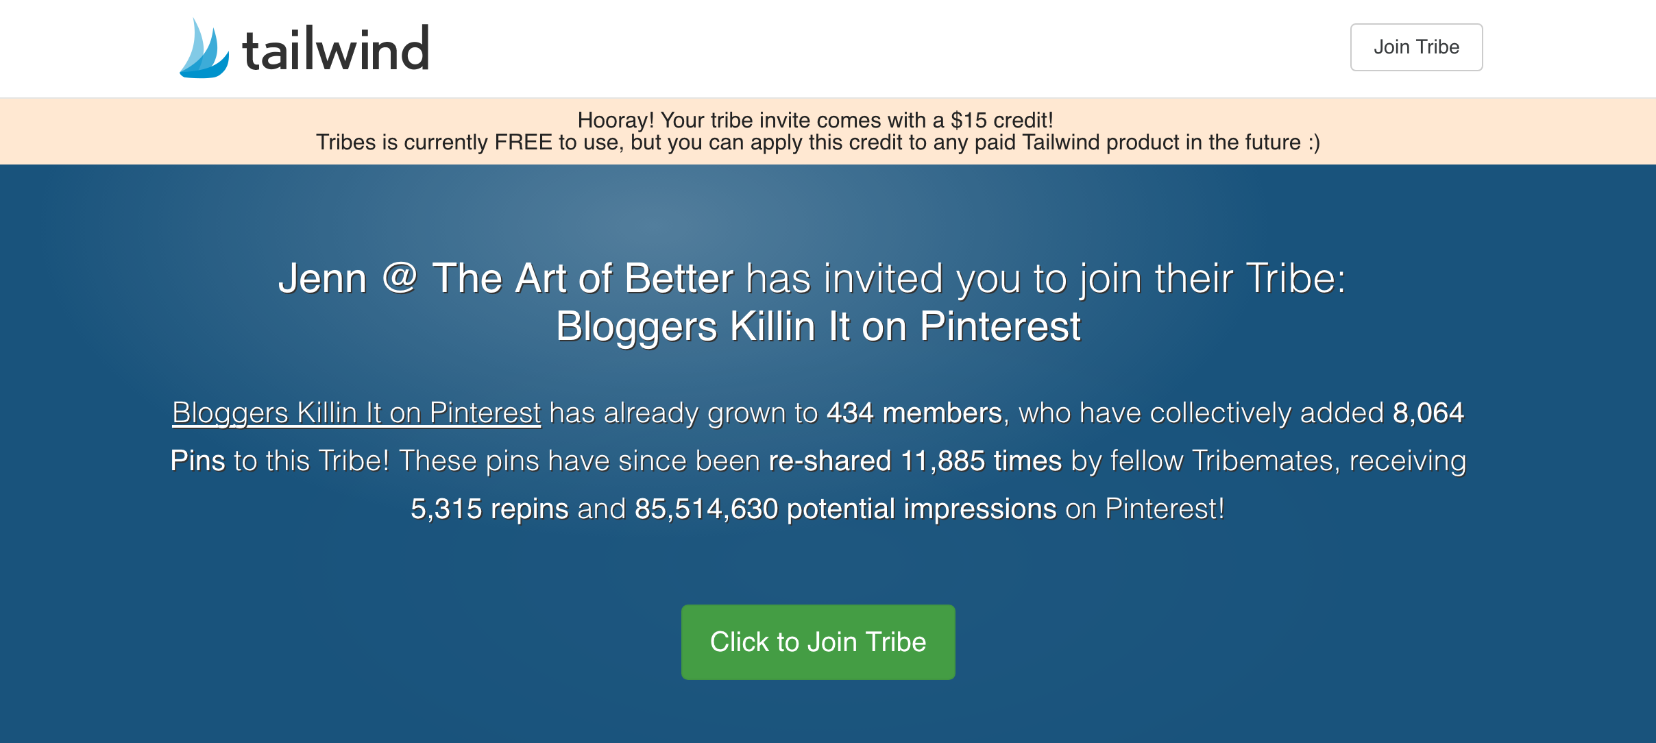Screen dimensions: 1656x743
Task: Click the bold 434 members text
Action: point(914,413)
